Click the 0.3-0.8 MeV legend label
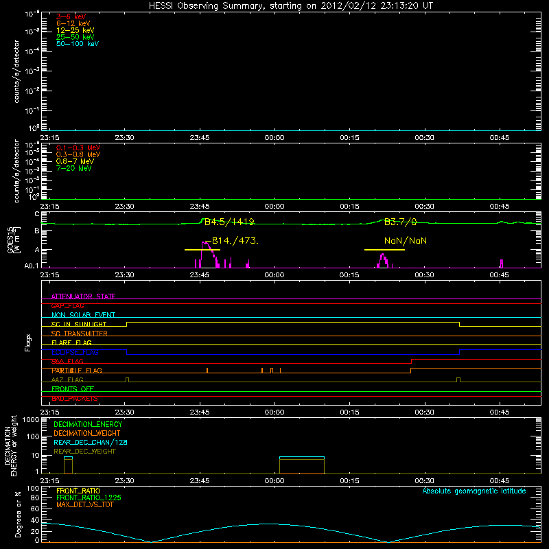This screenshot has width=549, height=549. [78, 154]
